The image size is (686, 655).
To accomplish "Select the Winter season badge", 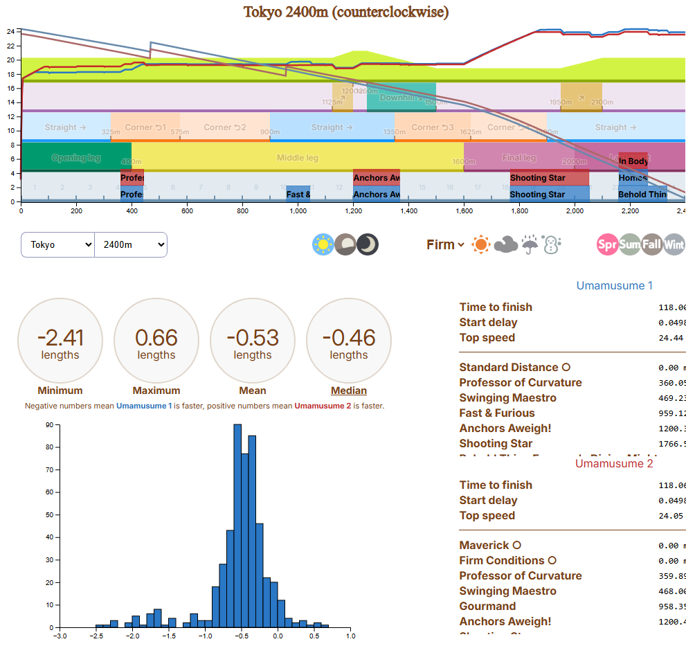I will click(674, 244).
